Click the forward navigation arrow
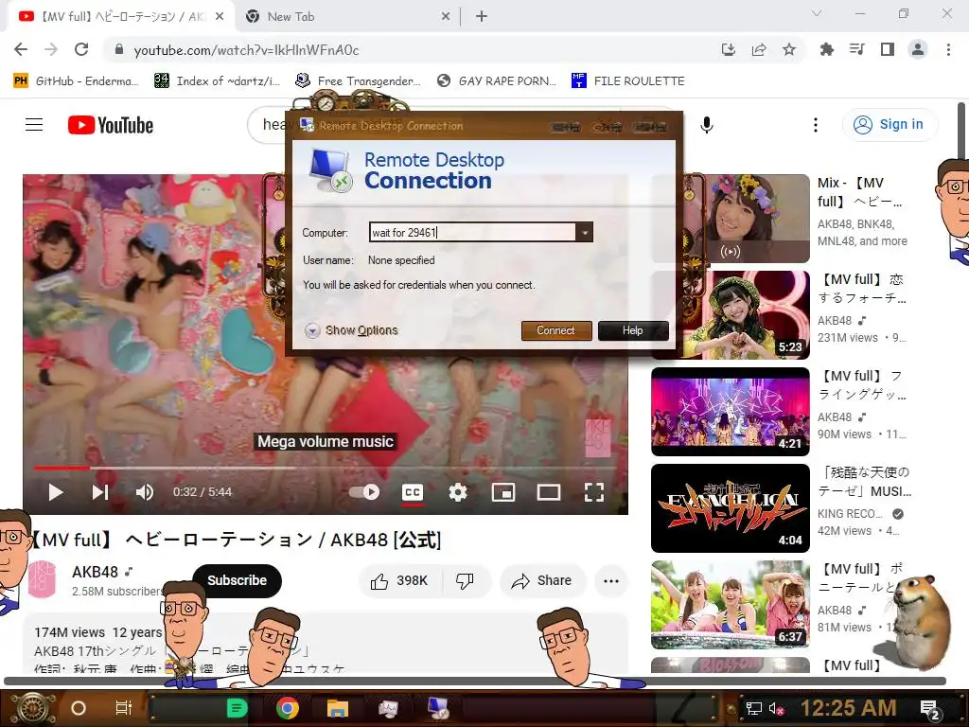 pos(51,49)
